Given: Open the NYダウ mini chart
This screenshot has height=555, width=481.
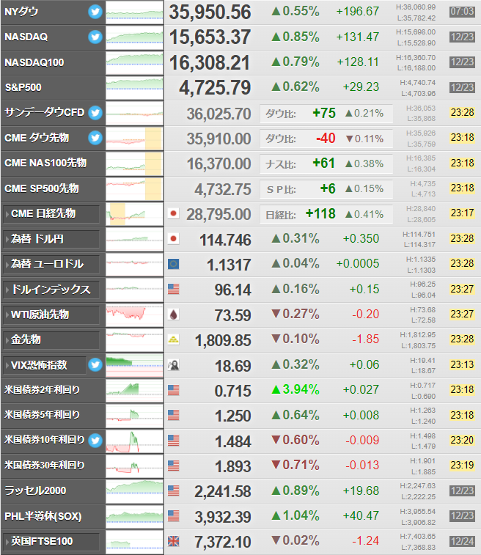Looking at the screenshot, I should (134, 12).
